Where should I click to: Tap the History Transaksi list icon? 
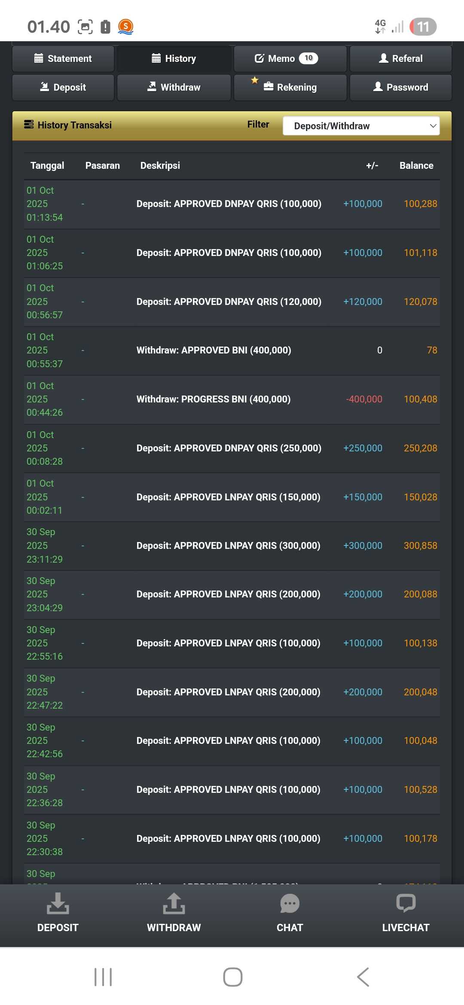[x=29, y=125]
